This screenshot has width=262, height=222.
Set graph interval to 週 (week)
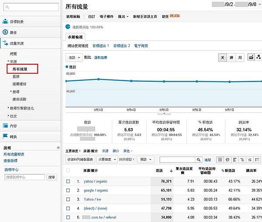(x=231, y=58)
